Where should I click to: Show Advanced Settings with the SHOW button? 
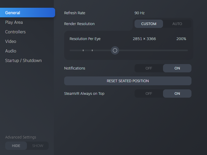pyautogui.click(x=38, y=146)
